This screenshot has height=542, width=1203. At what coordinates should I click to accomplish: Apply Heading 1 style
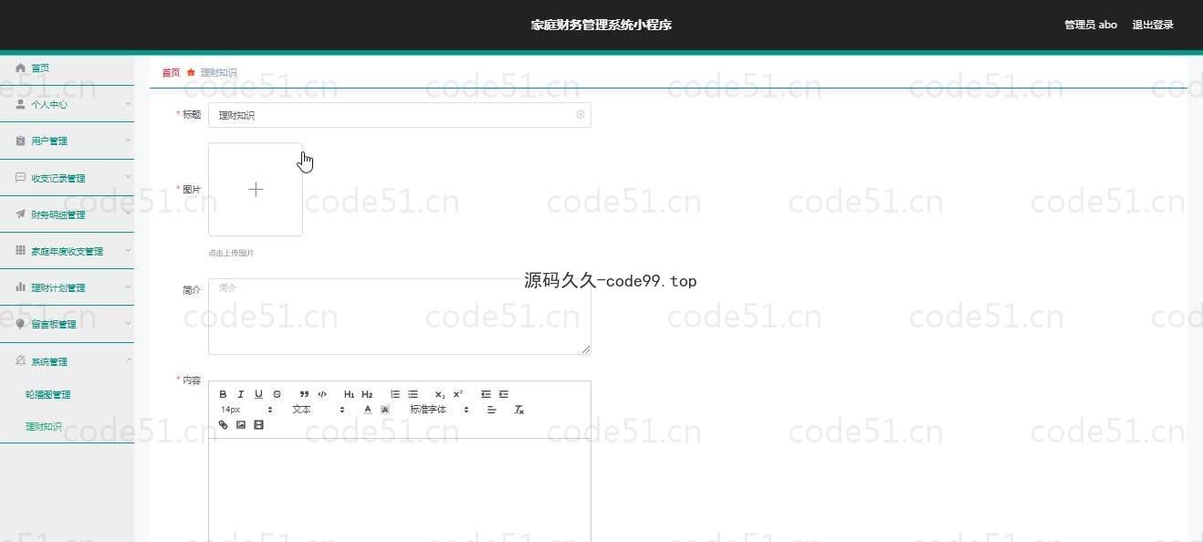(349, 394)
